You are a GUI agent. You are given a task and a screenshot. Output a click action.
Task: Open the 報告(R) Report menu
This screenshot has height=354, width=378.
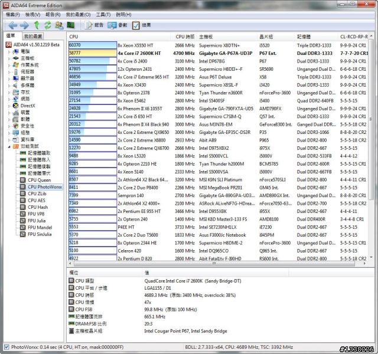pyautogui.click(x=53, y=15)
